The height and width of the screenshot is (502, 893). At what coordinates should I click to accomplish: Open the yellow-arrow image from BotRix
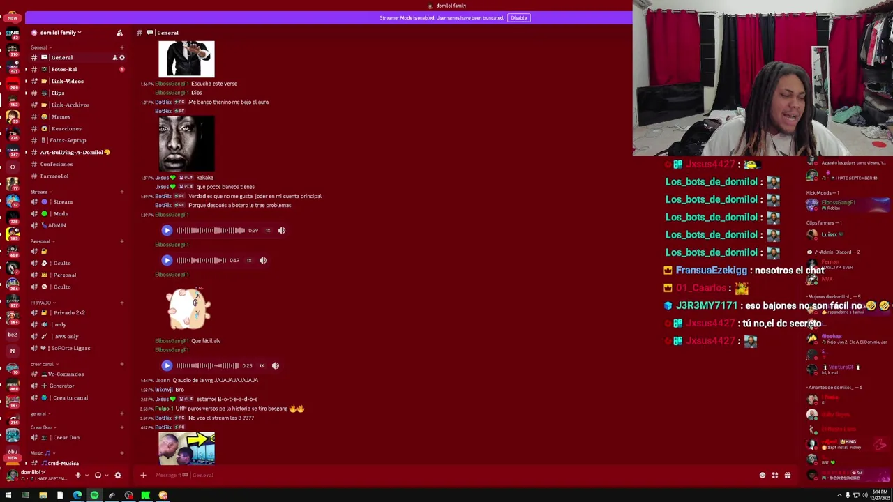pyautogui.click(x=186, y=448)
